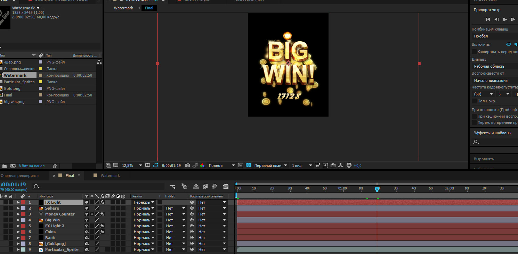This screenshot has height=254, width=518.
Task: Enable cache before playback checkbox
Action: pos(474,52)
